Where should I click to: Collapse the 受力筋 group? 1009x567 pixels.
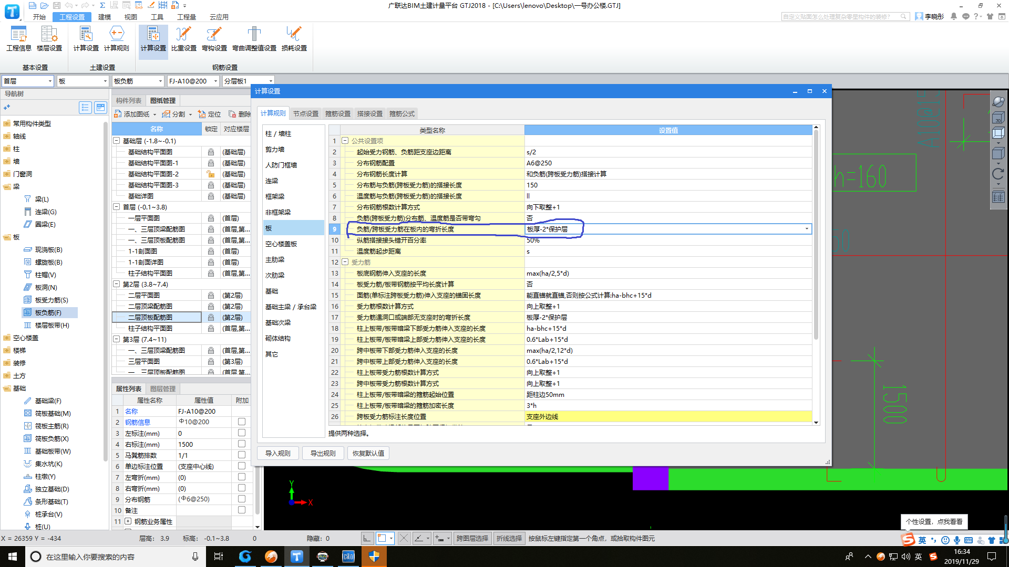click(345, 262)
